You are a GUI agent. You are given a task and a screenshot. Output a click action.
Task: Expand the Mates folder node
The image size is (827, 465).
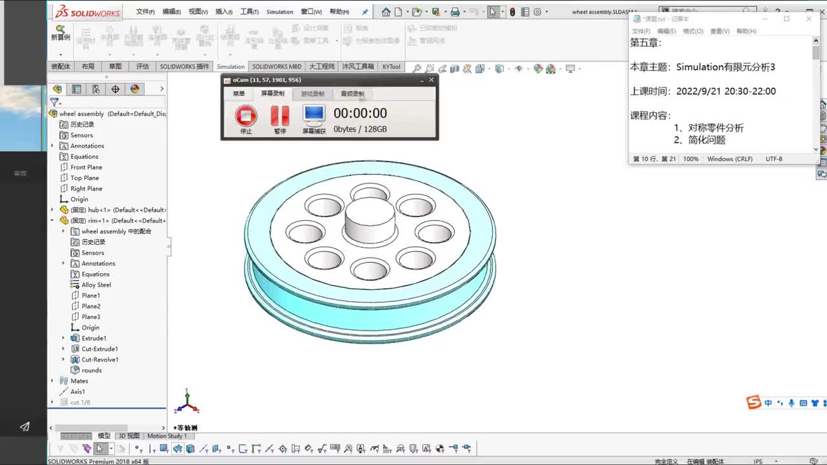pyautogui.click(x=52, y=381)
